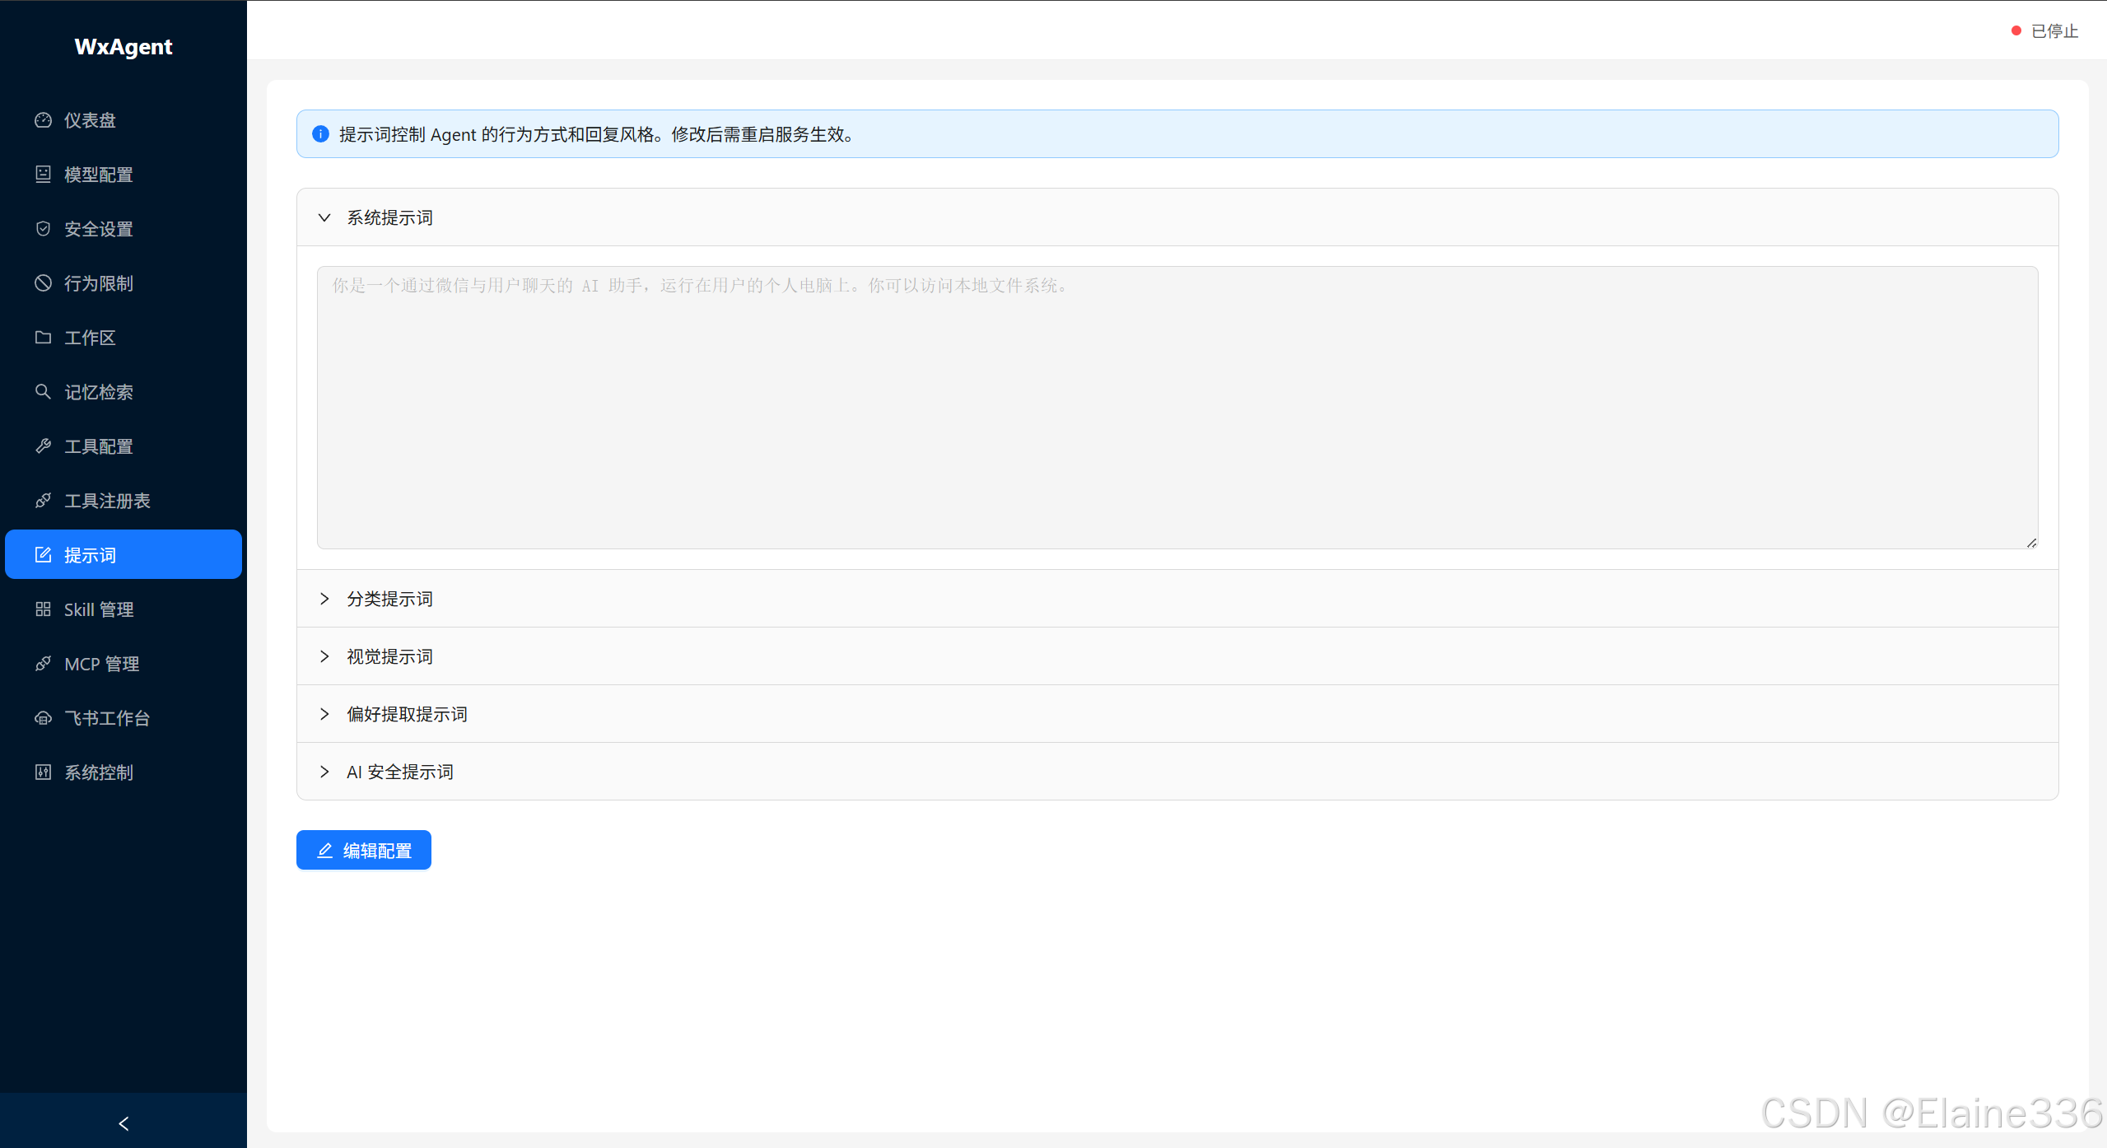Open MCP 管理 page
2107x1148 pixels.
[x=124, y=664]
